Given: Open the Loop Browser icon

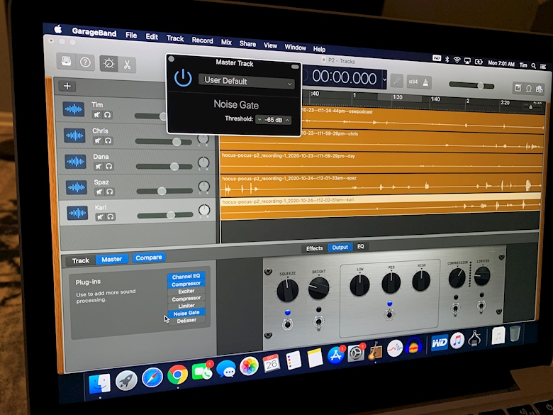Looking at the screenshot, I should pos(528,89).
